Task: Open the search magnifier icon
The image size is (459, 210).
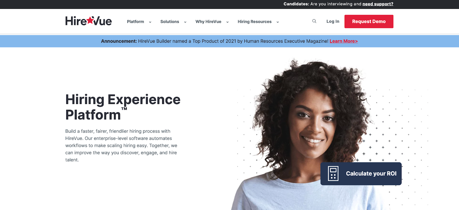Action: [314, 21]
